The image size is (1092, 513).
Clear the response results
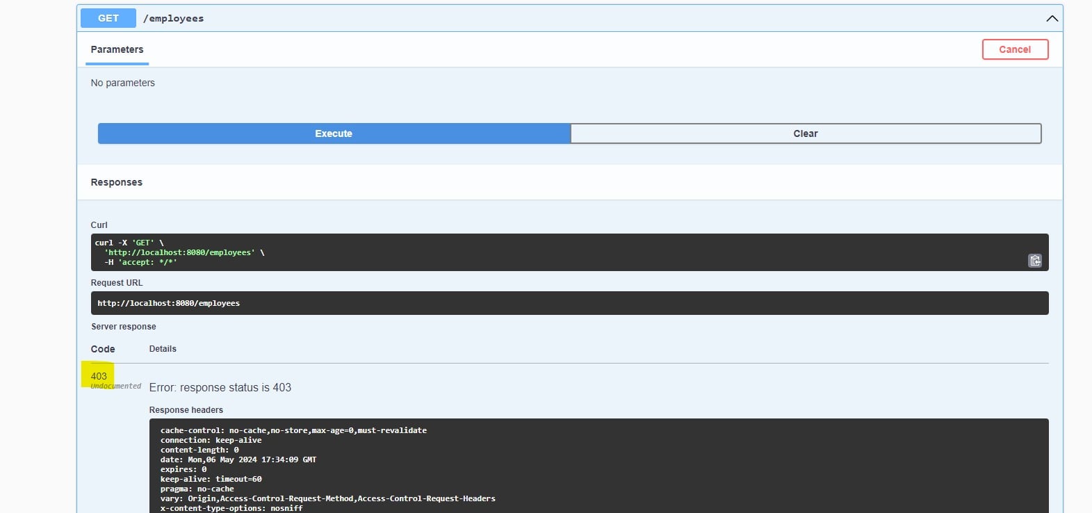[806, 133]
